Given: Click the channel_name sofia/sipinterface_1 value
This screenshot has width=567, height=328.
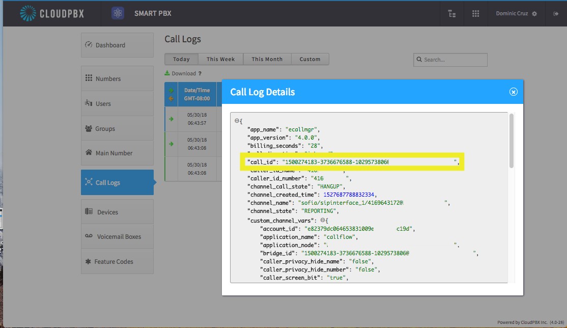Looking at the screenshot, I should click(372, 203).
